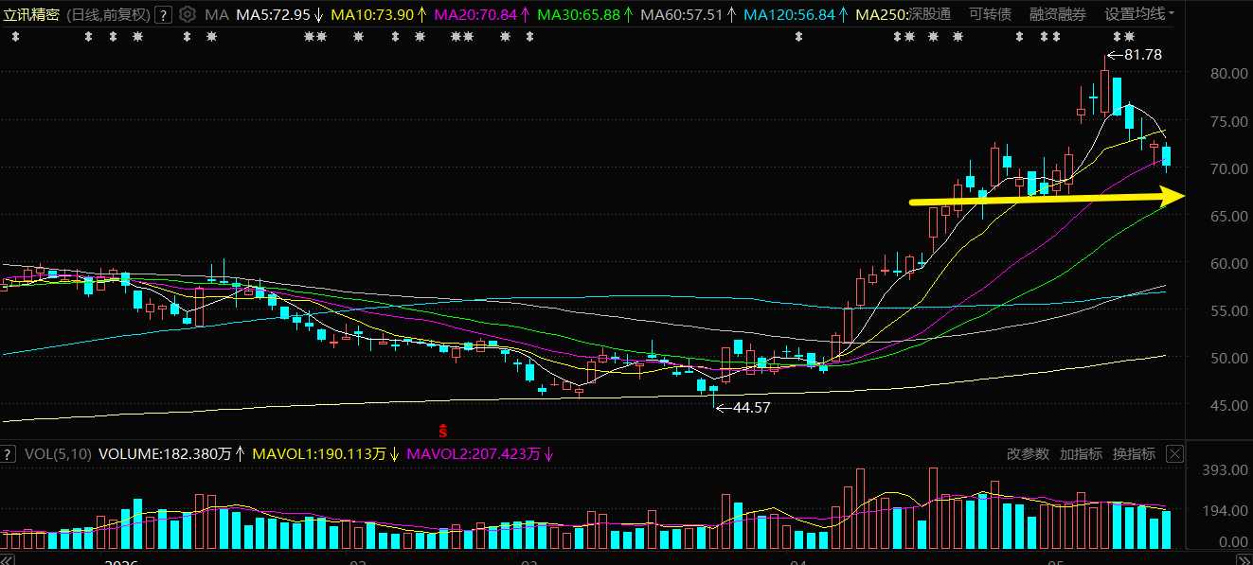Click the last candlestick on the chart
This screenshot has height=565, width=1253.
click(1166, 157)
